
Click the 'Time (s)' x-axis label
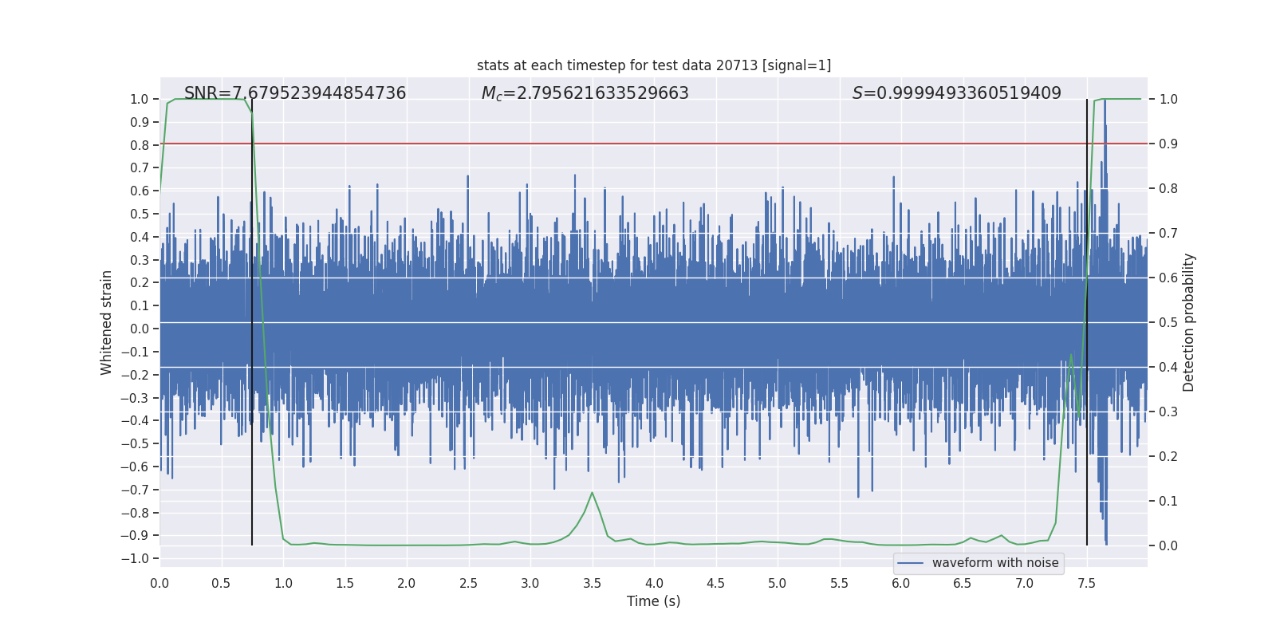653,601
